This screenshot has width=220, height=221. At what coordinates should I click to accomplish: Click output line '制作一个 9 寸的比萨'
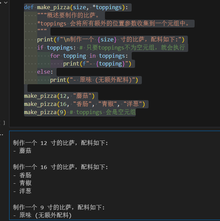(59, 207)
